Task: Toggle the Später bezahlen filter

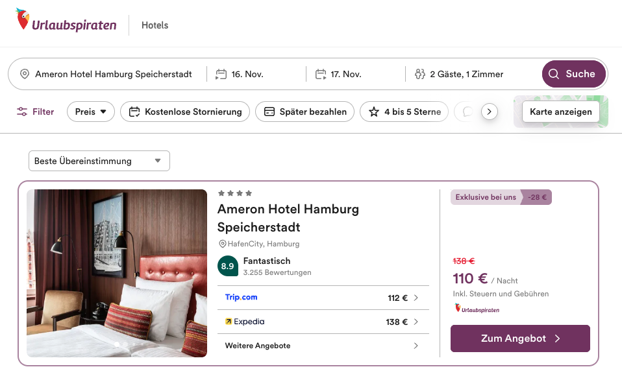Action: coord(305,112)
